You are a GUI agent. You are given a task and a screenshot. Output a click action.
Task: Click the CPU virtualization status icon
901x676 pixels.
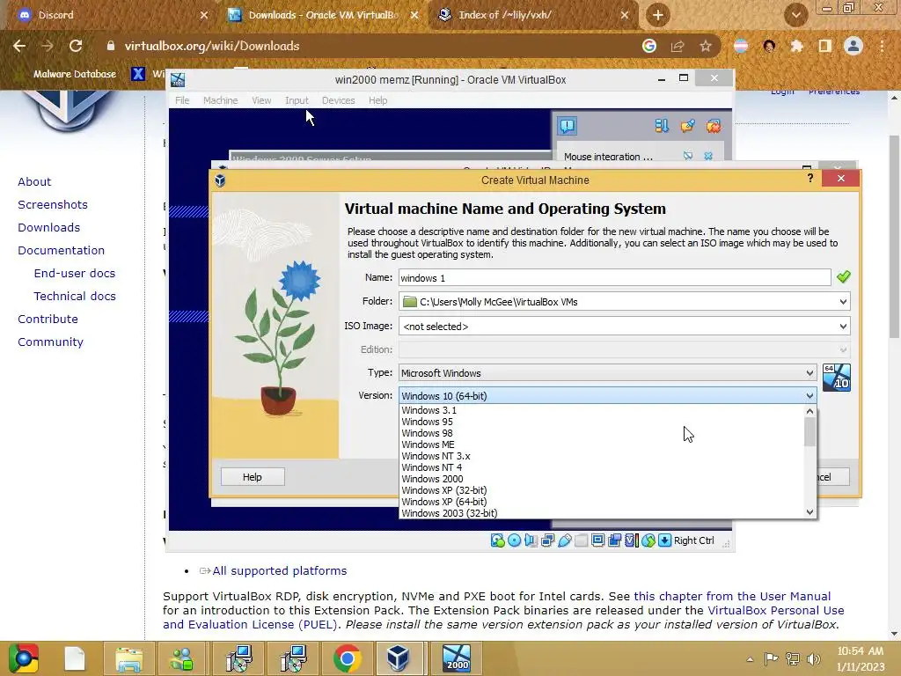coord(631,540)
